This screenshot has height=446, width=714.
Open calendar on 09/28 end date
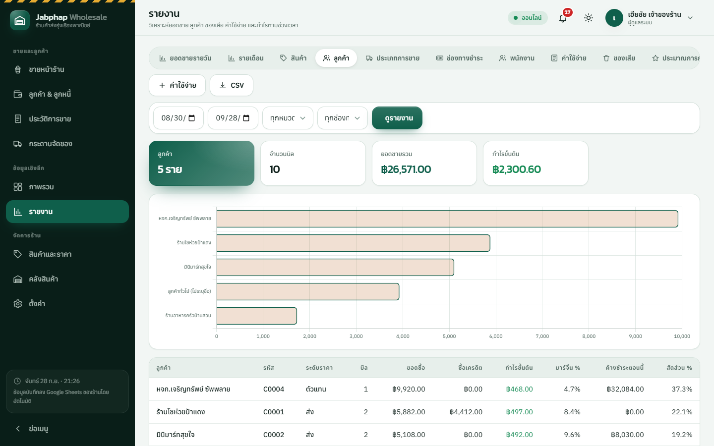(x=246, y=118)
